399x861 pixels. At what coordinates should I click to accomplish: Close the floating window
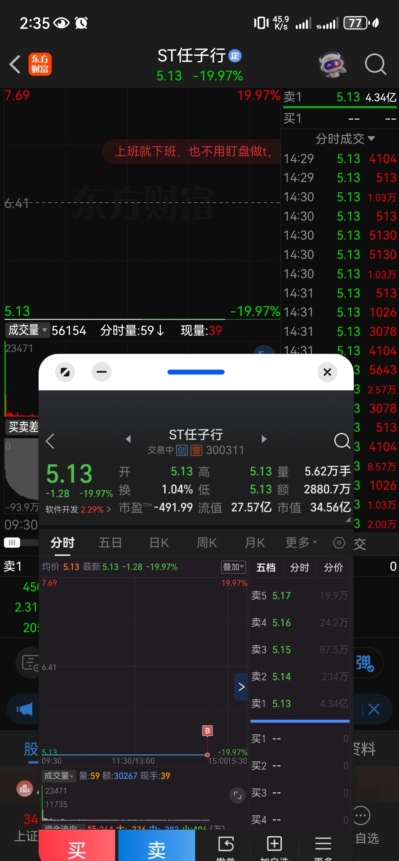tap(327, 372)
